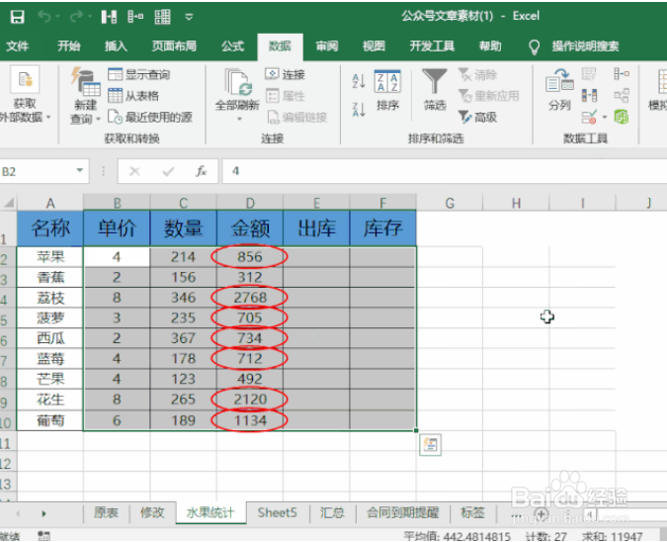Click the Save icon in quick access toolbar
Screen dimensions: 667x542
coord(17,17)
